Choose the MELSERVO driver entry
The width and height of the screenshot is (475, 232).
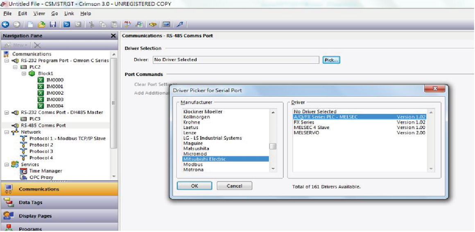click(x=306, y=133)
